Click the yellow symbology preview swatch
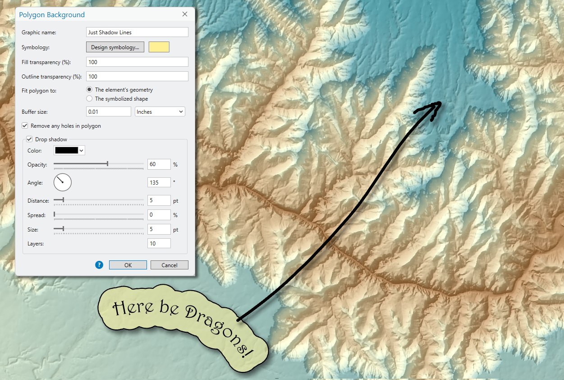Screen dimensions: 564x380 (x=159, y=47)
